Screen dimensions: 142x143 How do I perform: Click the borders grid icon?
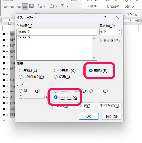pos(63,6)
